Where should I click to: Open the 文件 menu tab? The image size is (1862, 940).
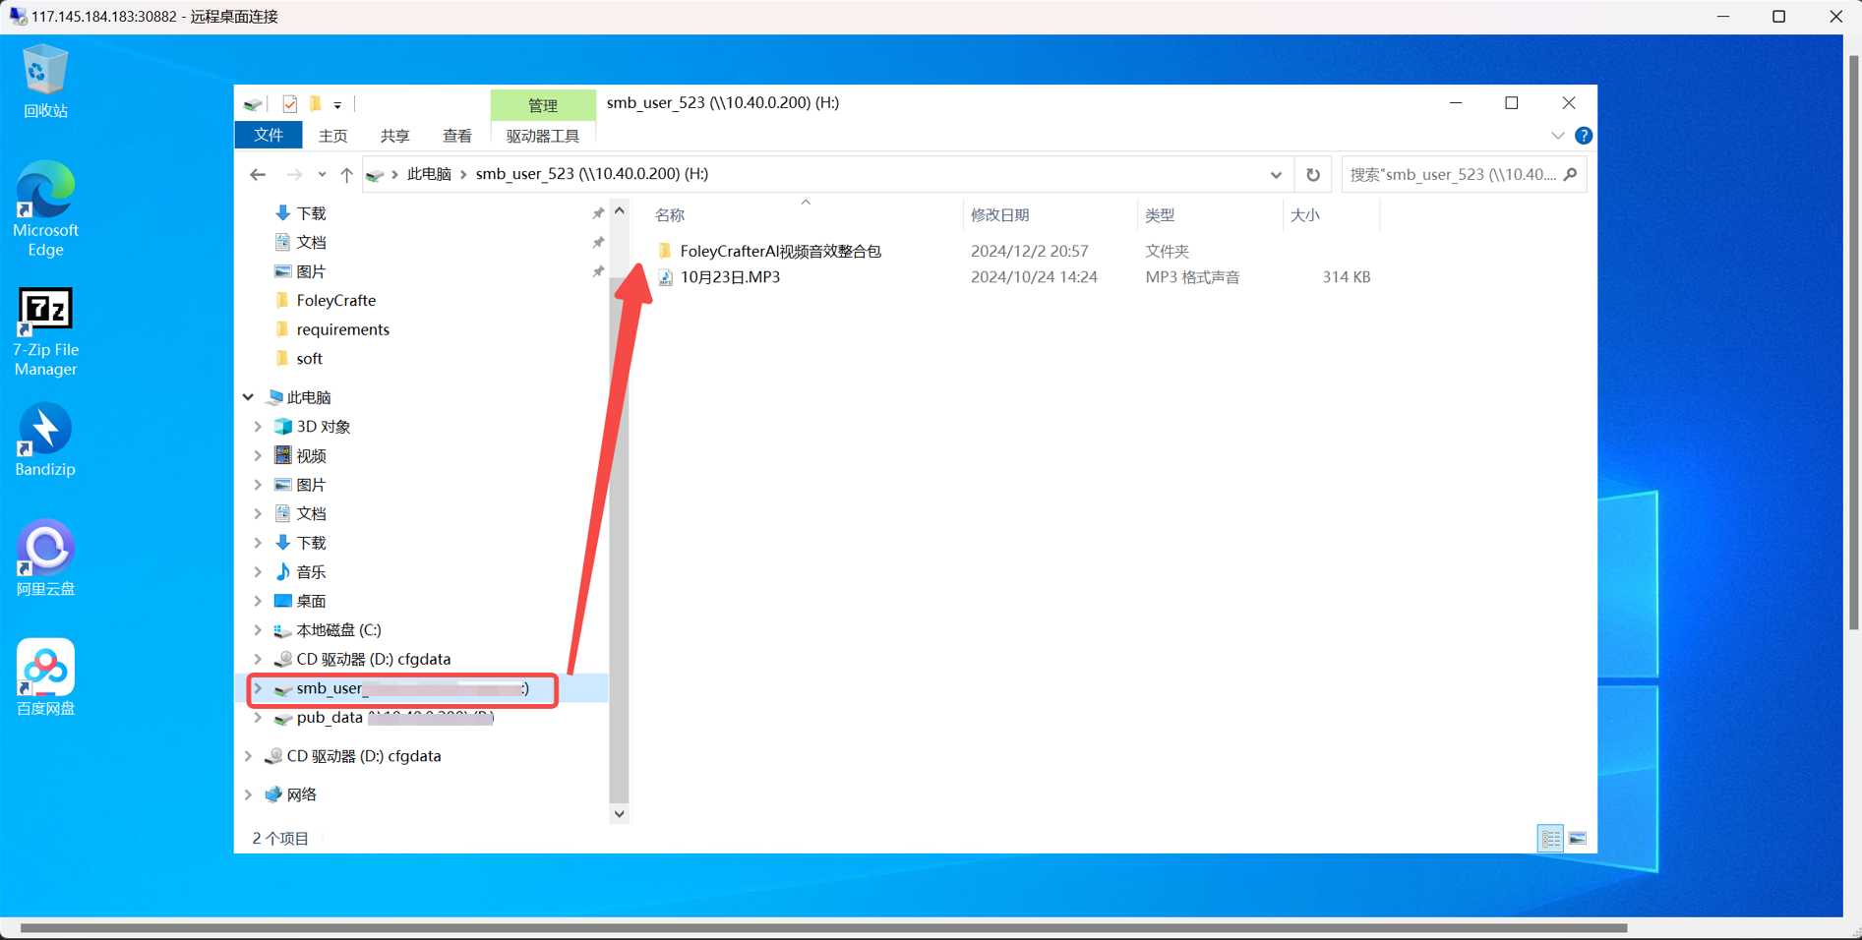(x=268, y=136)
